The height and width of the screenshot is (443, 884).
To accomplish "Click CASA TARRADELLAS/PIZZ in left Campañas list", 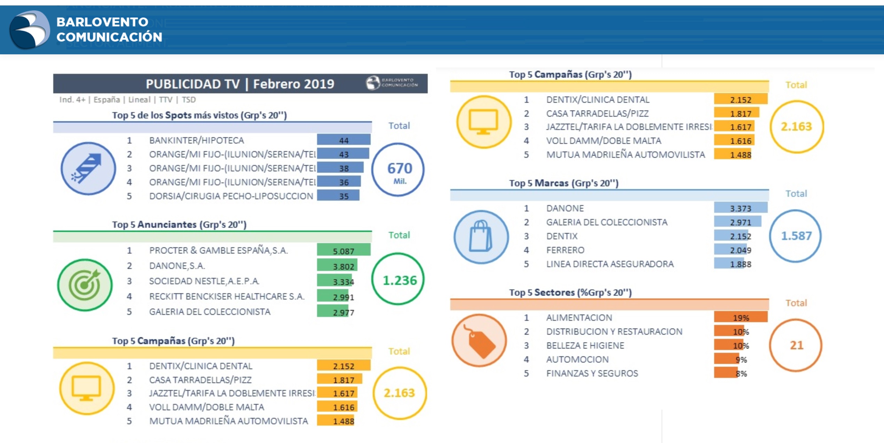I will coord(200,380).
